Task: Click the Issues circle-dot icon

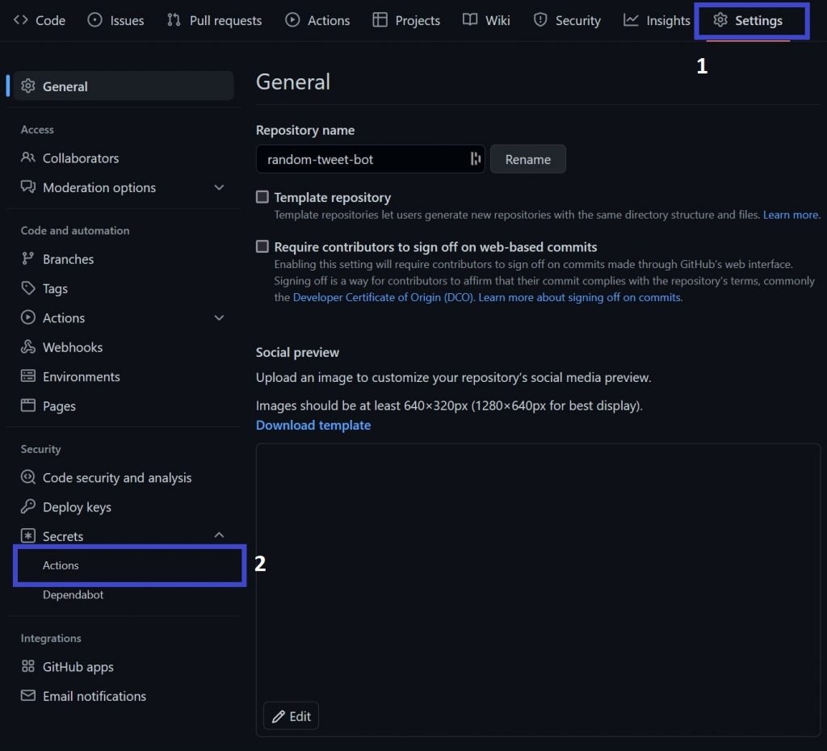Action: pyautogui.click(x=95, y=20)
